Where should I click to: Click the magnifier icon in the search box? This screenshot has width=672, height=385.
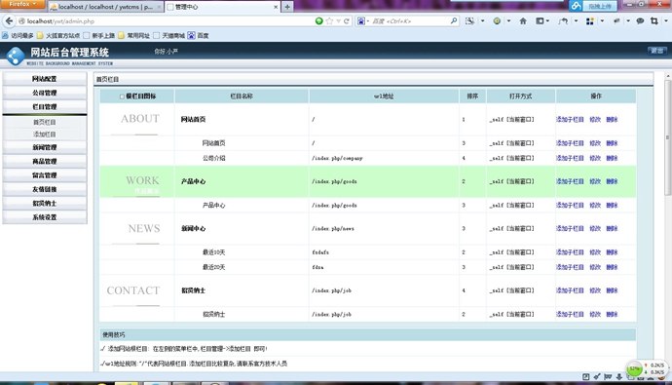click(x=454, y=20)
